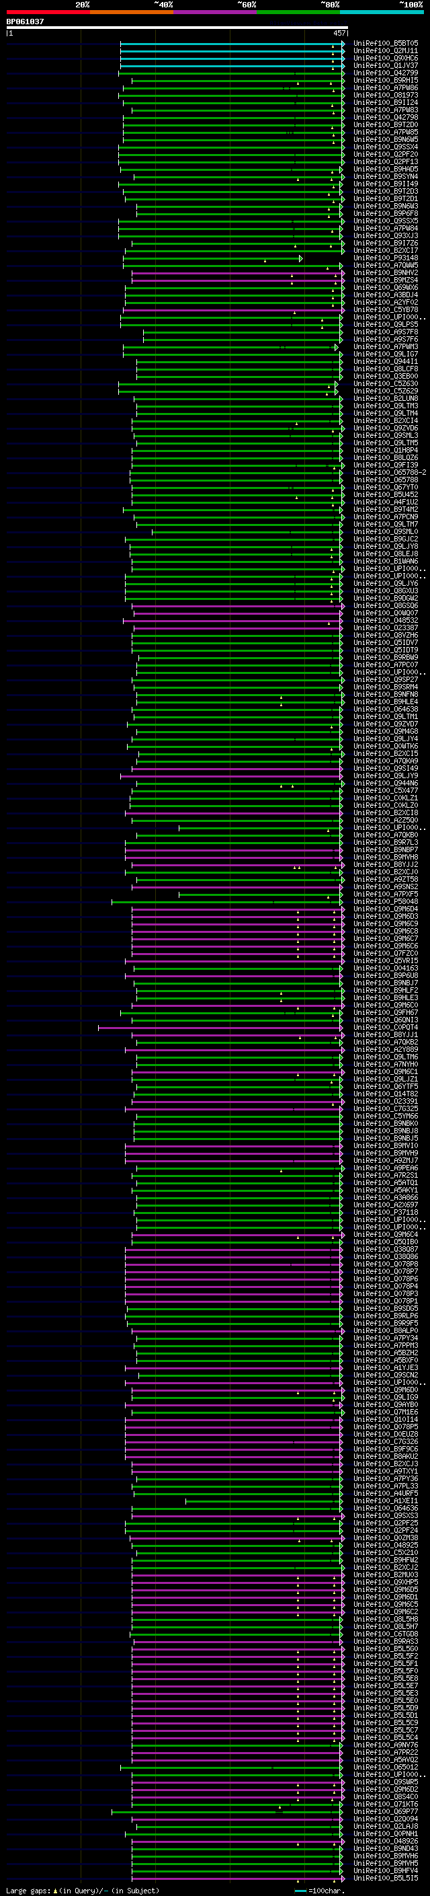This screenshot has width=430, height=1896.
Task: Select the UniRef100_B9SYN4 hit label
Action: [x=386, y=177]
